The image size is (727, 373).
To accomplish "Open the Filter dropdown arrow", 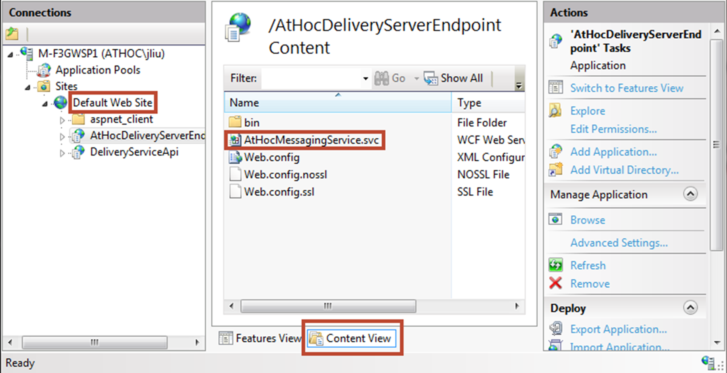I will click(x=366, y=78).
